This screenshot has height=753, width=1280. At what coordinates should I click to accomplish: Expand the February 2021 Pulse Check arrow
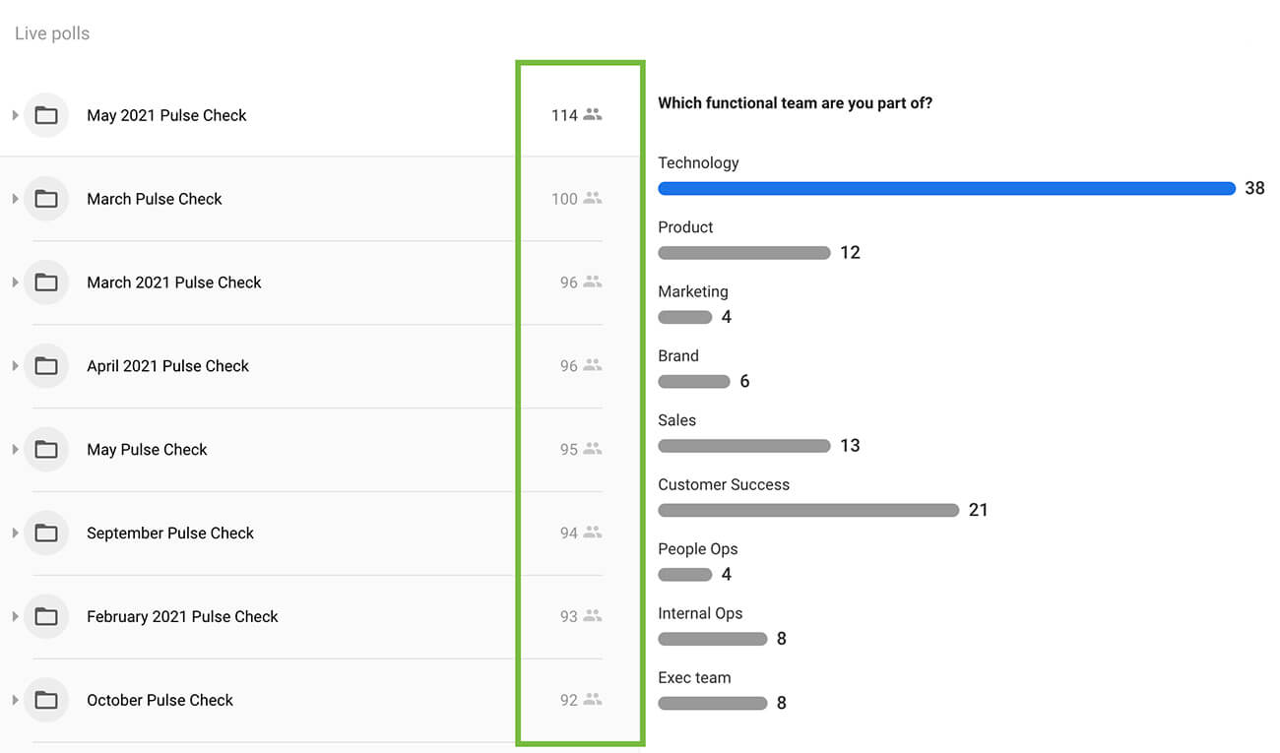click(15, 617)
